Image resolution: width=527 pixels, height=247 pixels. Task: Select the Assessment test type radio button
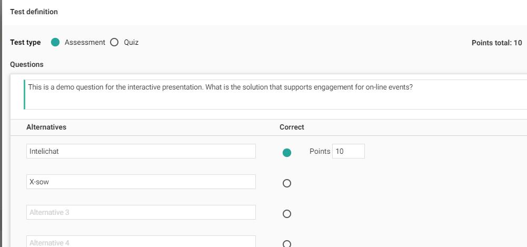click(x=56, y=43)
